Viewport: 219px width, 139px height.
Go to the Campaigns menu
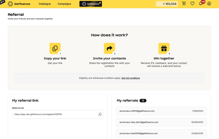64,4
